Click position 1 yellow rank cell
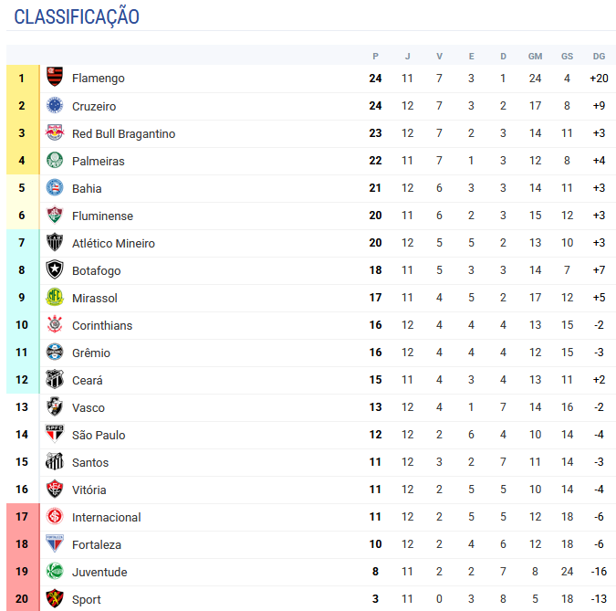The image size is (616, 611). 23,79
